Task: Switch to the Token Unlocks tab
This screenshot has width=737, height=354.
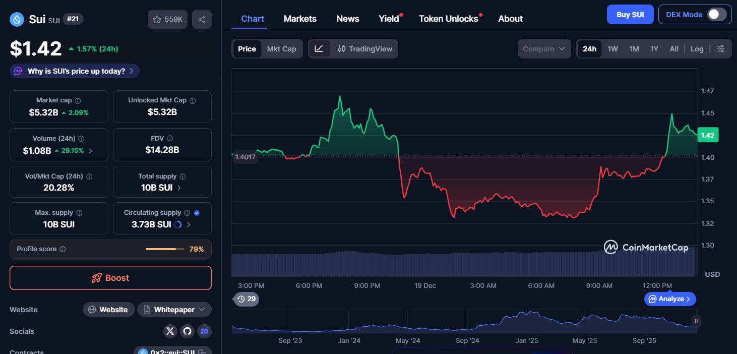Action: (448, 18)
